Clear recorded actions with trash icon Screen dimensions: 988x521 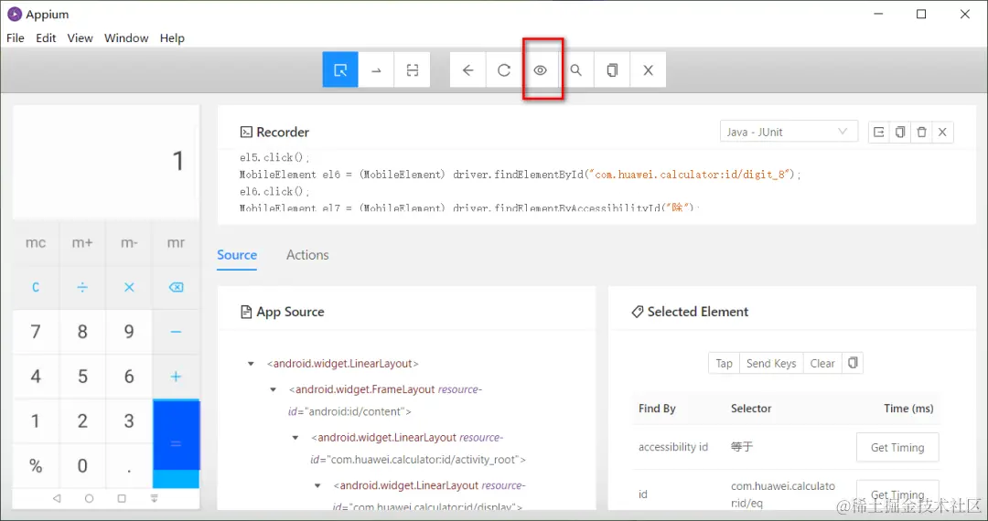(921, 133)
